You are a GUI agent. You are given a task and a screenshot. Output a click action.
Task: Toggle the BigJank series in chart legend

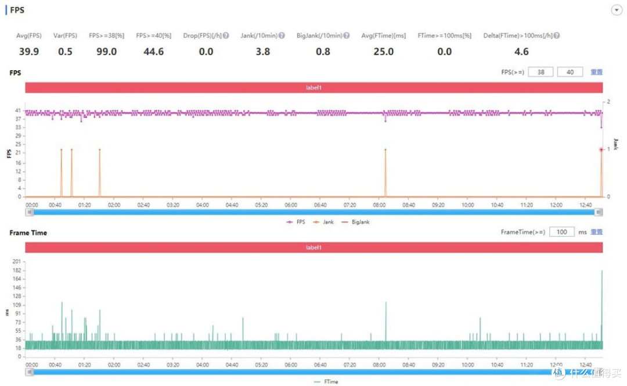(355, 222)
